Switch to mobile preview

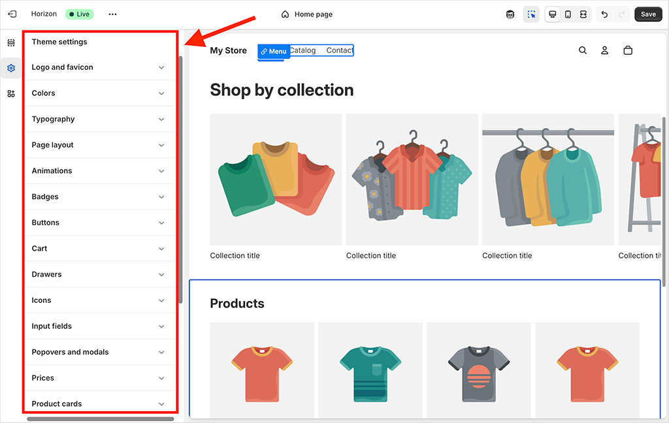pyautogui.click(x=568, y=14)
